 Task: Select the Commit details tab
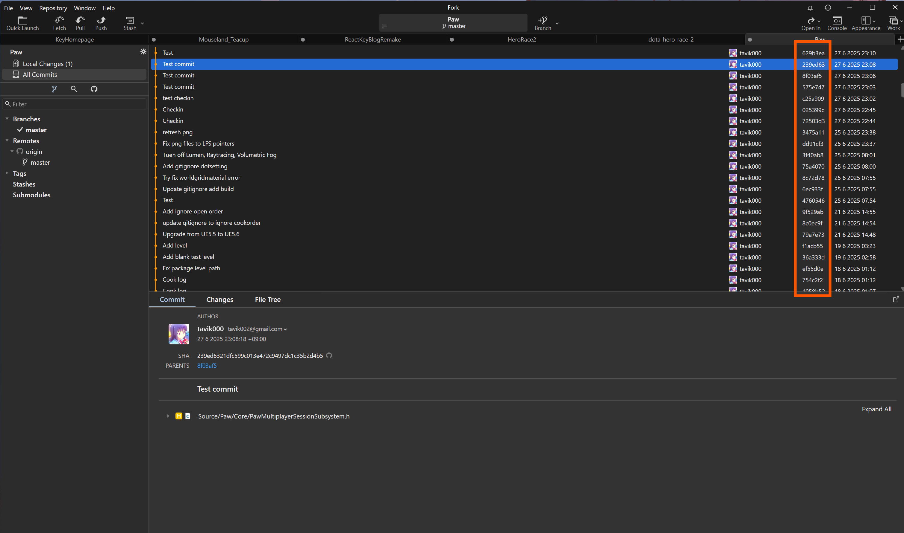point(172,300)
